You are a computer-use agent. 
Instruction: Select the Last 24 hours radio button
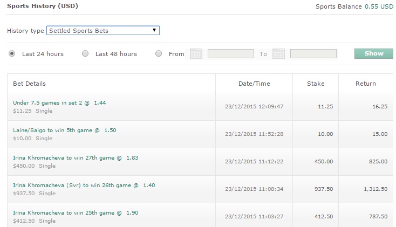pos(12,53)
